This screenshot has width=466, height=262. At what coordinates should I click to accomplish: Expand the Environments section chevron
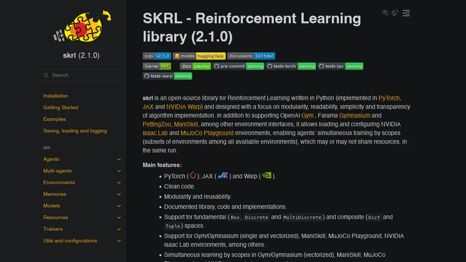click(x=119, y=182)
